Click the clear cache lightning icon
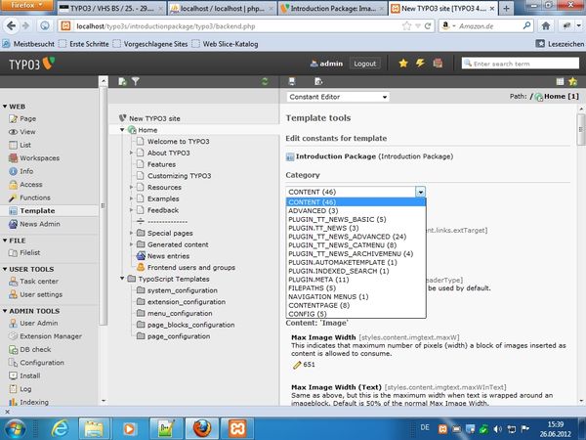The image size is (586, 440). pyautogui.click(x=420, y=64)
